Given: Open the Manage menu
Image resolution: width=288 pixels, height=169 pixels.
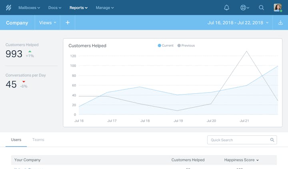Looking at the screenshot, I should [104, 8].
